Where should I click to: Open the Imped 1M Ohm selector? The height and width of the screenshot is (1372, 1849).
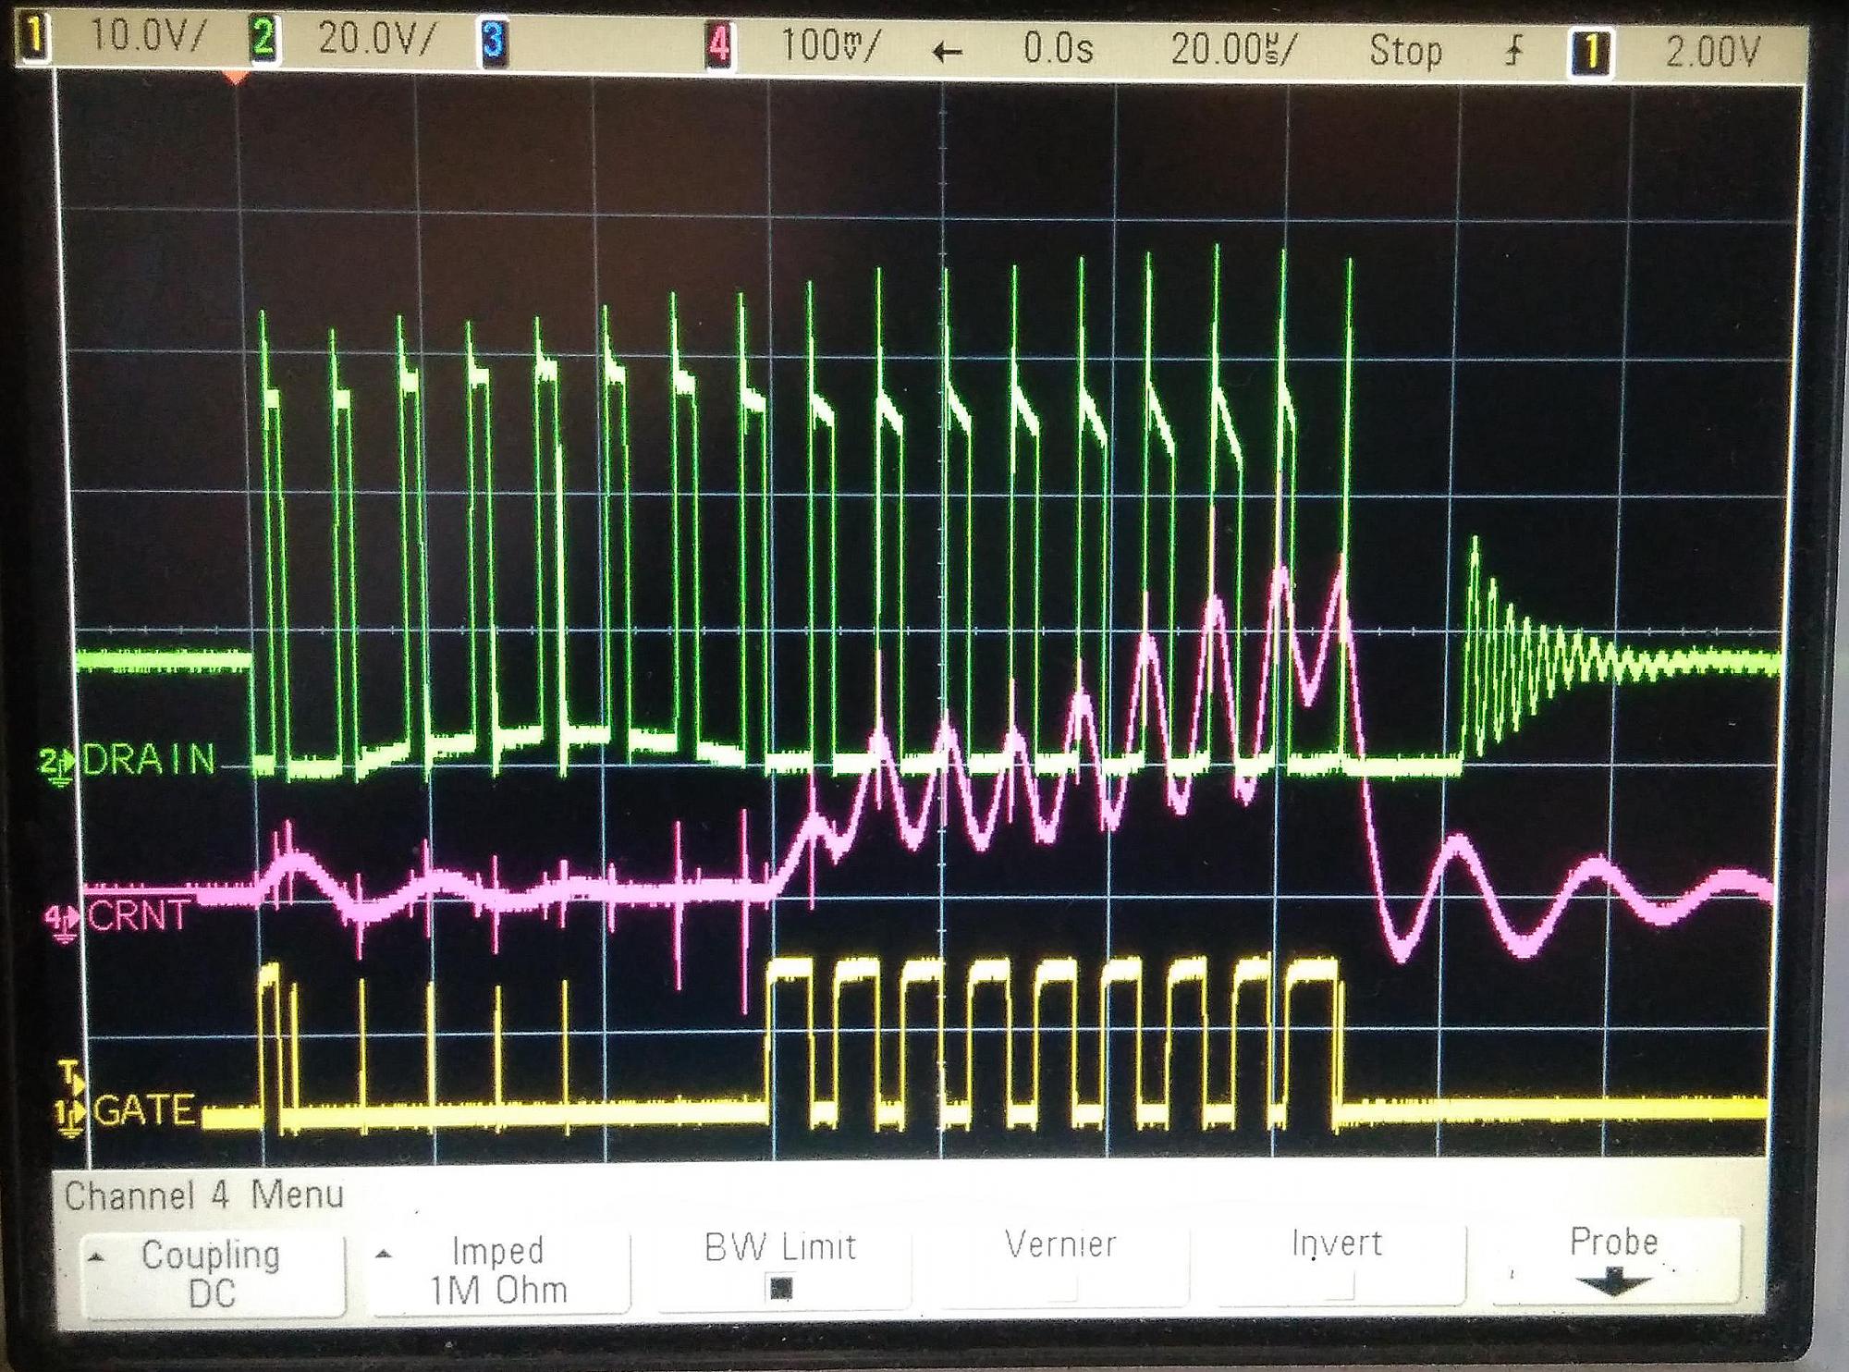pyautogui.click(x=498, y=1271)
